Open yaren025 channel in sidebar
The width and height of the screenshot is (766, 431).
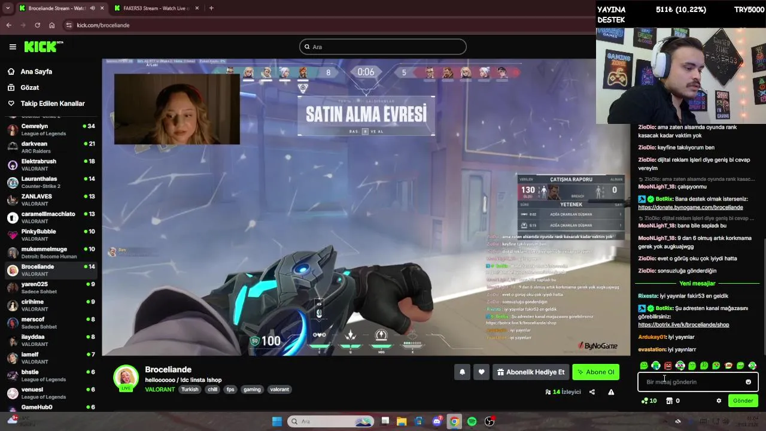click(x=51, y=287)
